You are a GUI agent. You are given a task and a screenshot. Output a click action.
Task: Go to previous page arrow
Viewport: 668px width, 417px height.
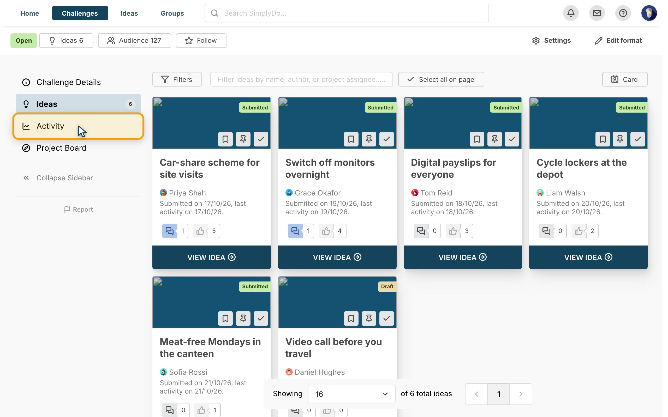pos(476,394)
